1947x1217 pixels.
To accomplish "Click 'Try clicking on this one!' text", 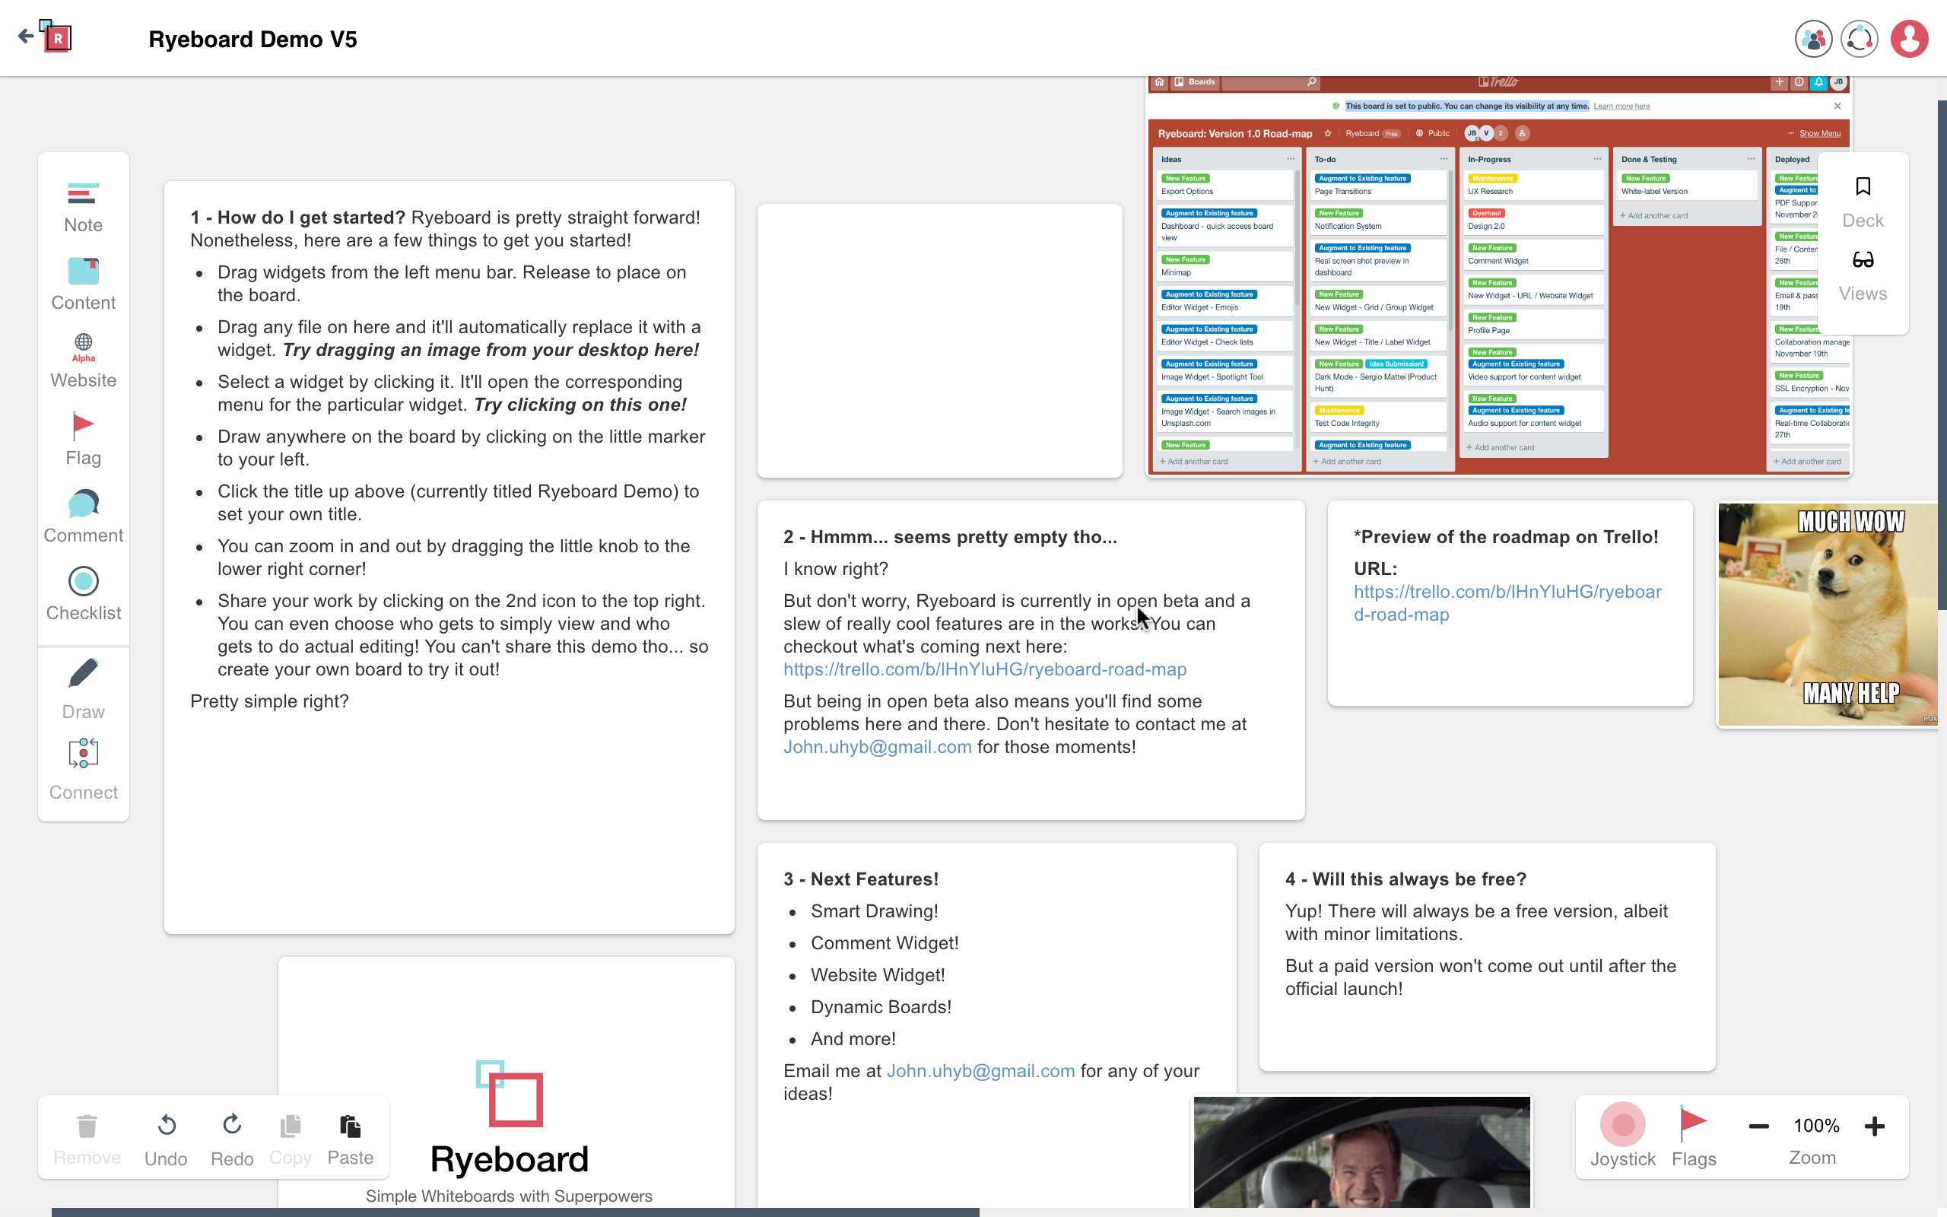I will coord(580,405).
